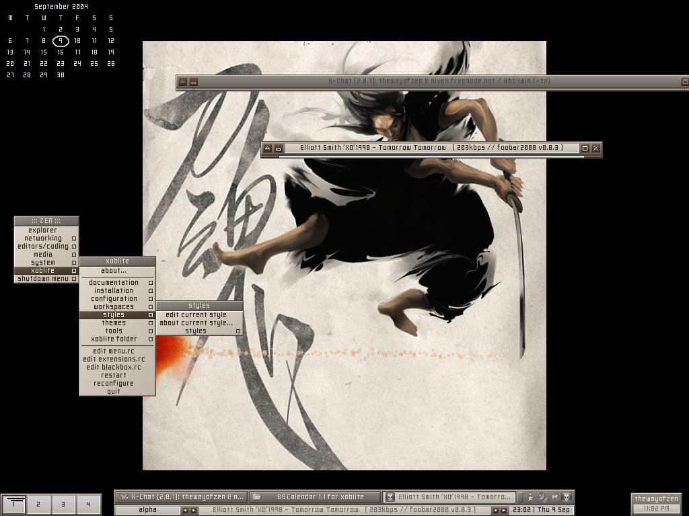The image size is (689, 516).
Task: Open the xoblite folder submenu
Action: [117, 339]
